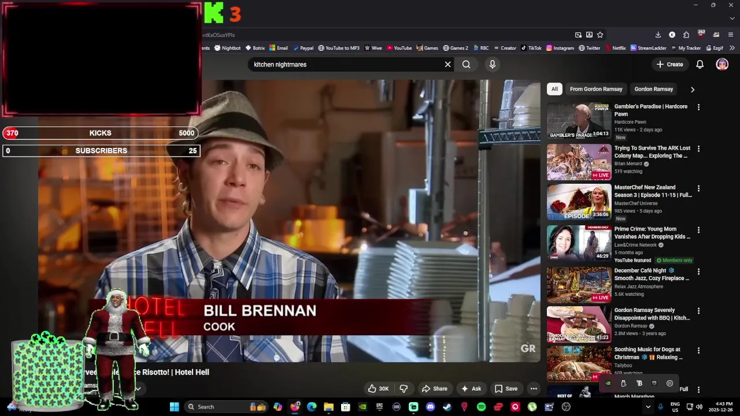This screenshot has height=416, width=740.
Task: Open Hardcore Pawn channel link
Action: point(630,122)
